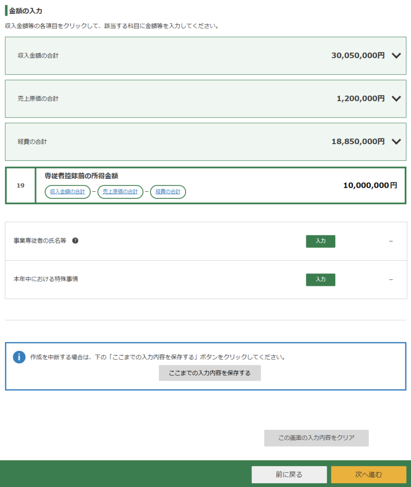
Task: Click 入力 button for 事業専従者の氏名等
Action: coord(321,241)
